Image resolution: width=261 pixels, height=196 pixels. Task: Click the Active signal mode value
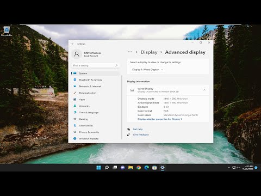click(176, 103)
